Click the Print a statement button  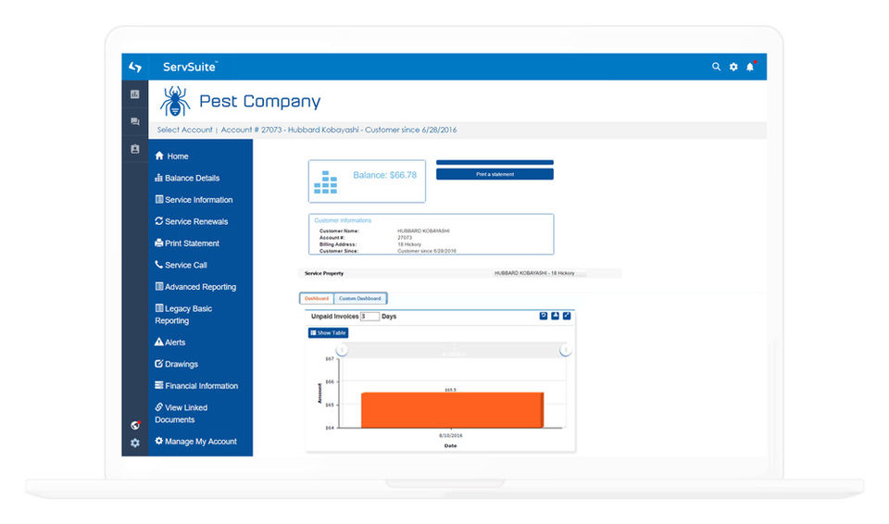[495, 174]
